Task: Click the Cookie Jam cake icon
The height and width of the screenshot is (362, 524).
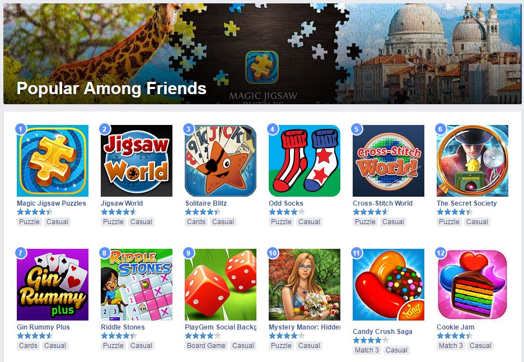Action: 472,284
